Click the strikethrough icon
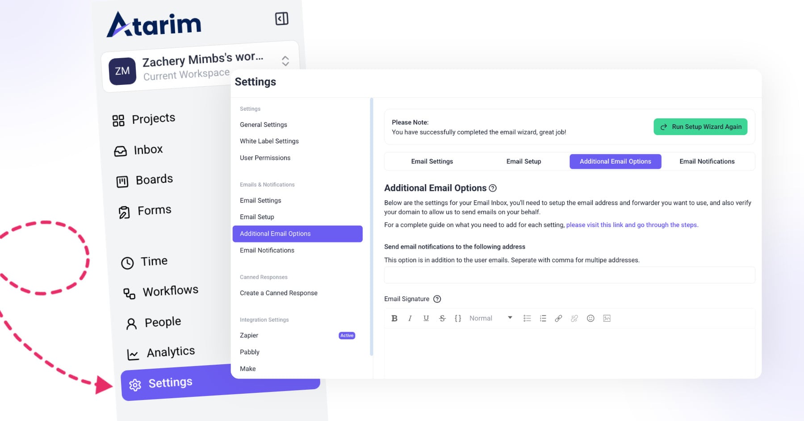Screen dimensions: 804x421 442,318
